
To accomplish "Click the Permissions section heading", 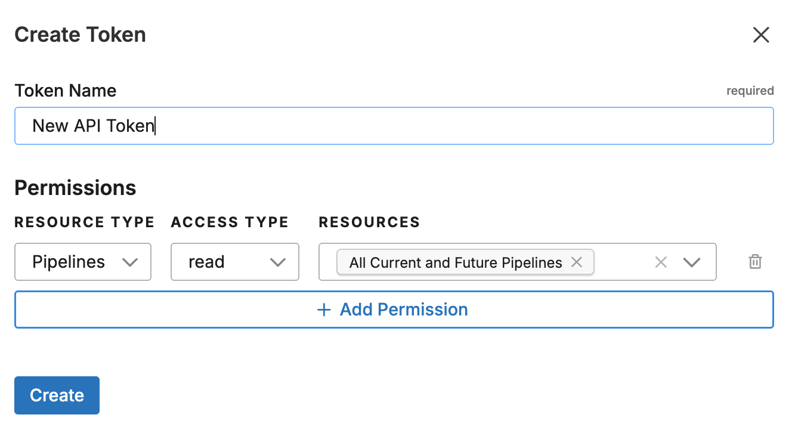I will (75, 188).
